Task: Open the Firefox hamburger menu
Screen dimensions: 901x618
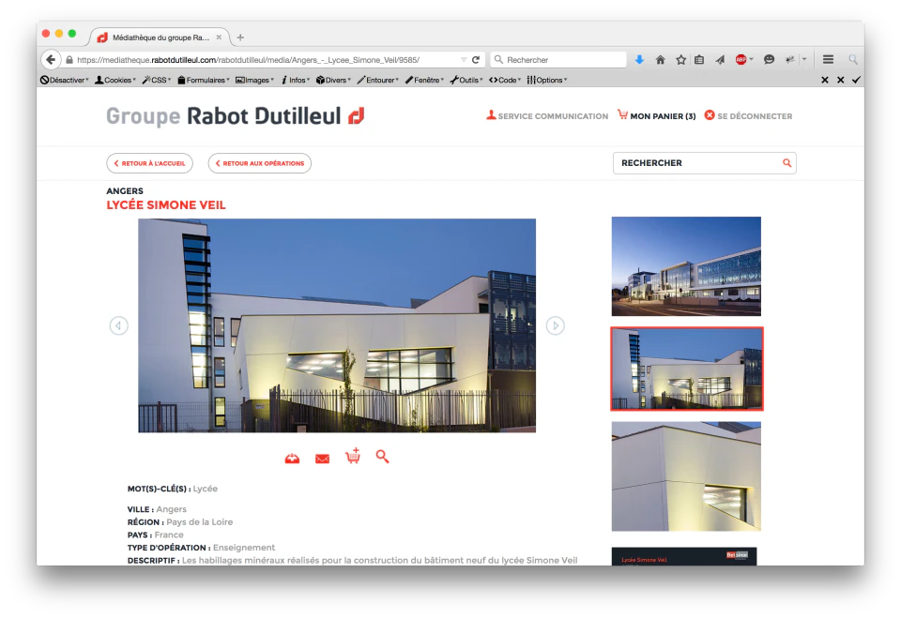Action: [828, 58]
